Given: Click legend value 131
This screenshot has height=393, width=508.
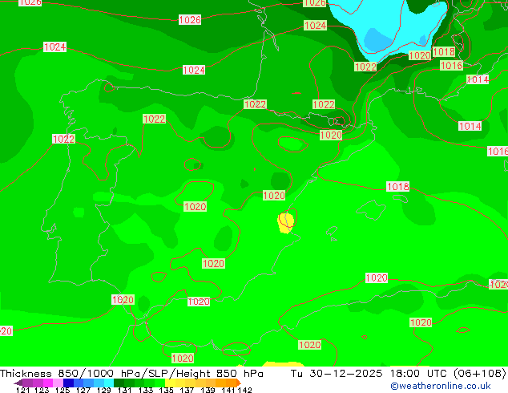Looking at the screenshot, I should point(124,390).
